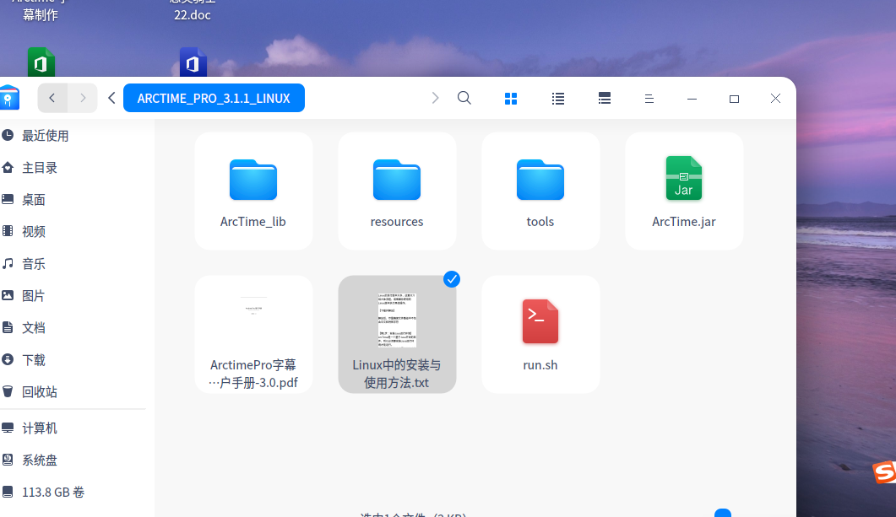Click the ARCTIME_PRO_3.1.1_LINUX breadcrumb
The width and height of the screenshot is (896, 517).
(x=214, y=98)
